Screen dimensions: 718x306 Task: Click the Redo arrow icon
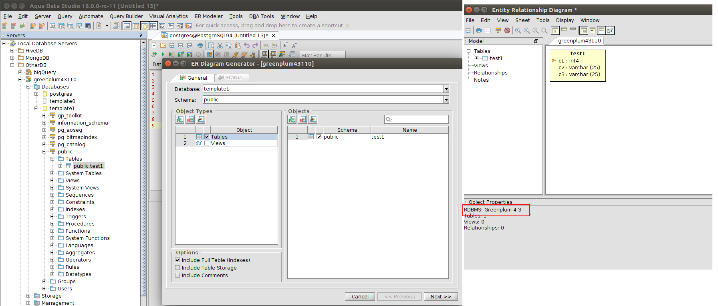point(255,46)
